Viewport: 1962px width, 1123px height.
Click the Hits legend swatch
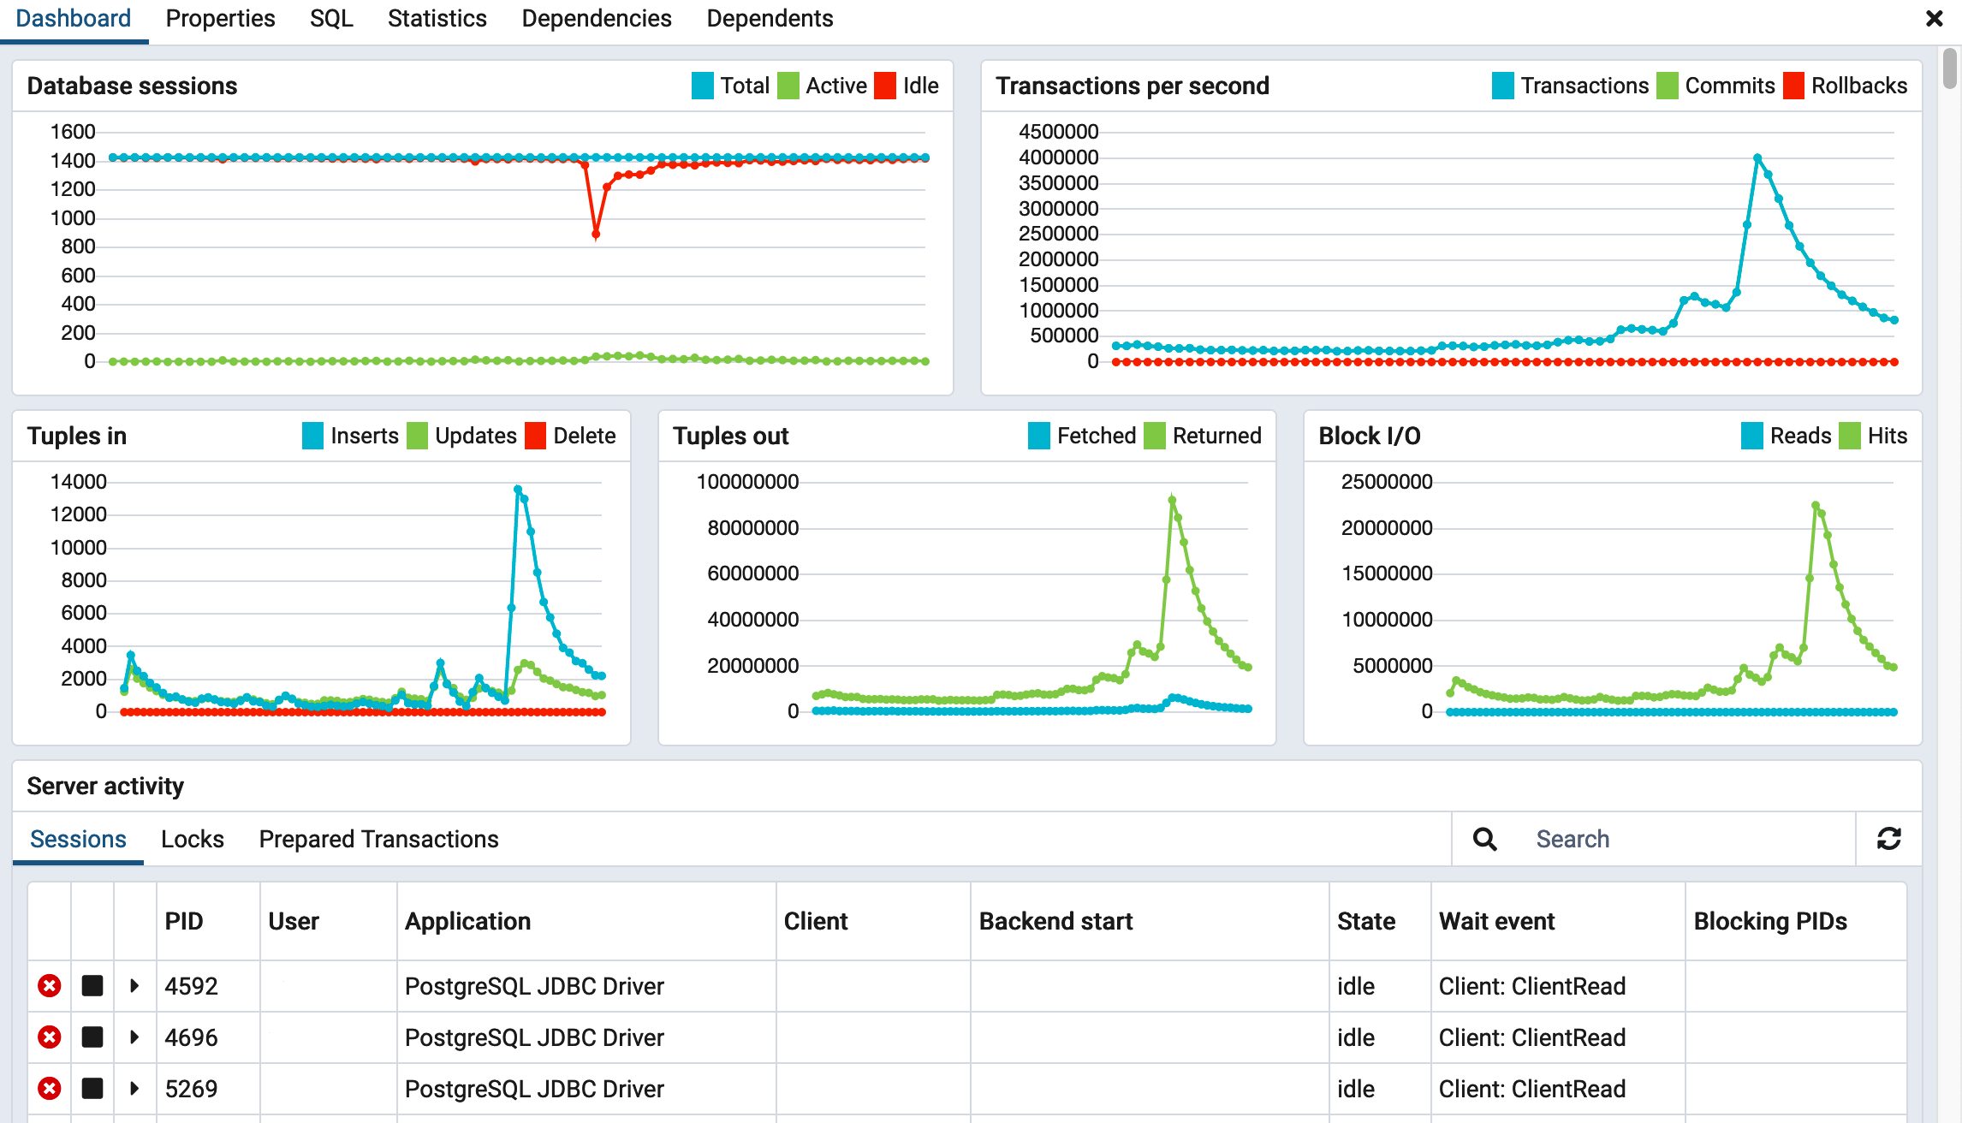click(1850, 436)
